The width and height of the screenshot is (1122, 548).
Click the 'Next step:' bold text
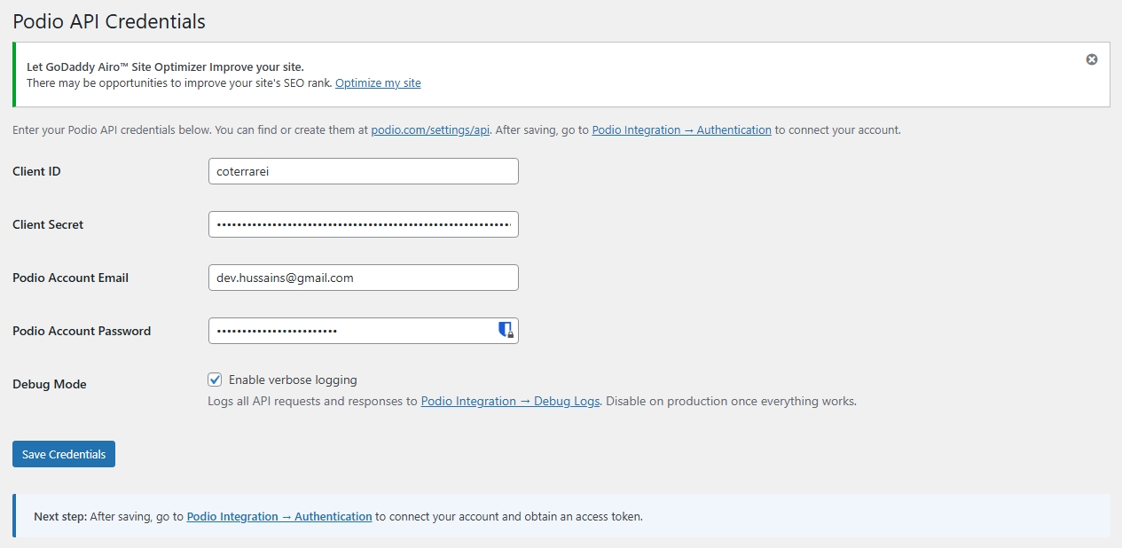pos(60,516)
